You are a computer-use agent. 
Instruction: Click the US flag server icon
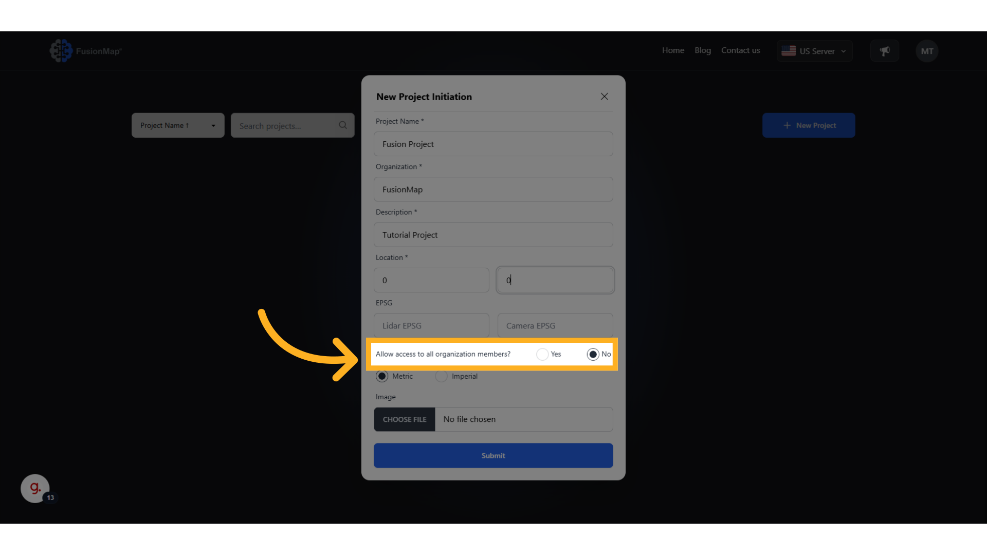[789, 51]
